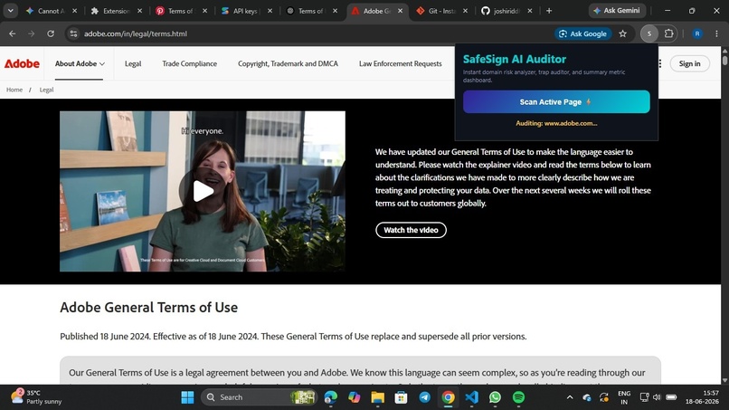Open the Chrome profile avatar R
This screenshot has height=410, width=729.
pyautogui.click(x=697, y=33)
